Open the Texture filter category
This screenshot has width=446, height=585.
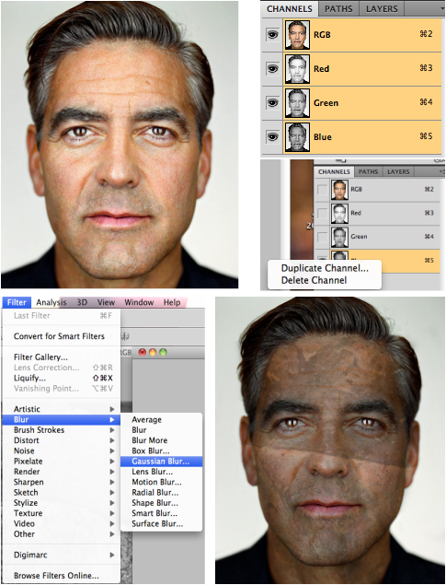pos(62,513)
